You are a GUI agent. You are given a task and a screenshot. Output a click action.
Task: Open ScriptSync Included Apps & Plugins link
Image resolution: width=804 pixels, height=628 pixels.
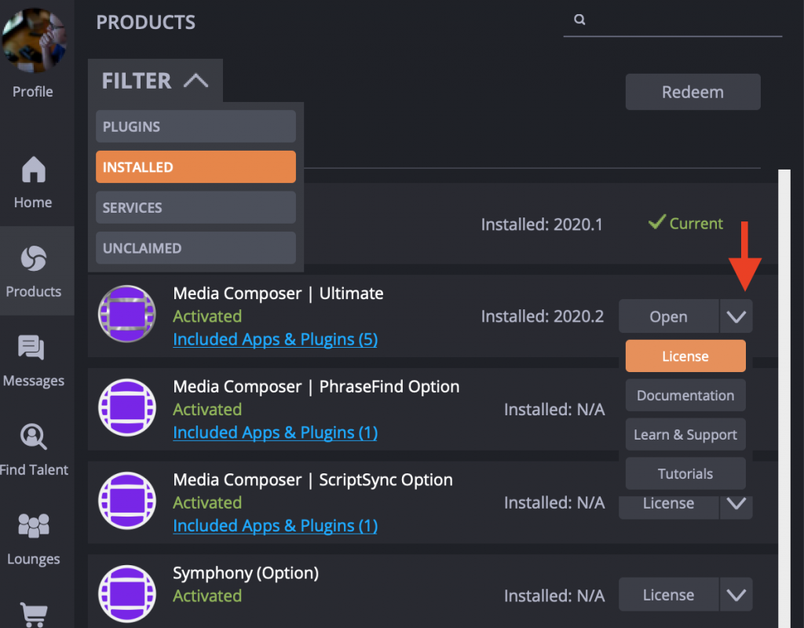point(276,525)
